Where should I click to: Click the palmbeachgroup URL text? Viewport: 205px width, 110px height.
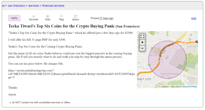[71, 74]
